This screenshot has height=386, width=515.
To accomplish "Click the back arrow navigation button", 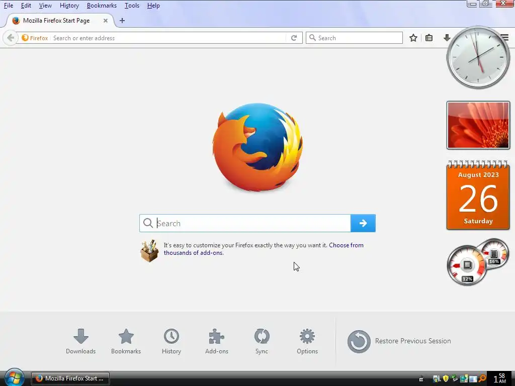I will pyautogui.click(x=11, y=38).
